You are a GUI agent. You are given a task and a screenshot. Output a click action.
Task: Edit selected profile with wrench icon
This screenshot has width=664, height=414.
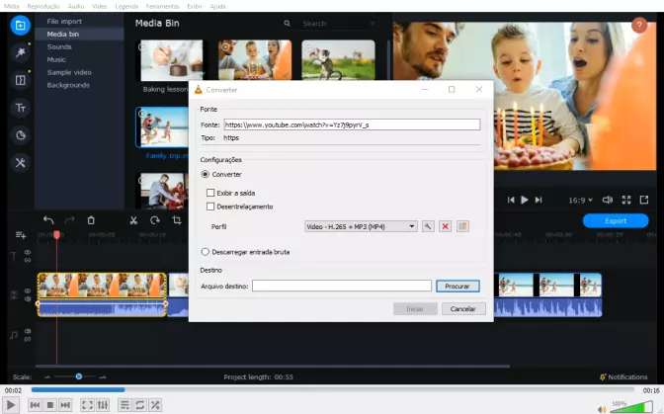428,226
